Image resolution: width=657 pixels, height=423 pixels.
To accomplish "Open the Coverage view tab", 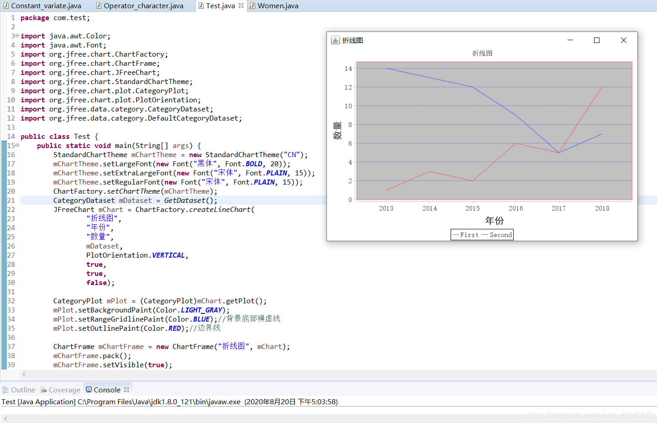I will click(x=64, y=390).
